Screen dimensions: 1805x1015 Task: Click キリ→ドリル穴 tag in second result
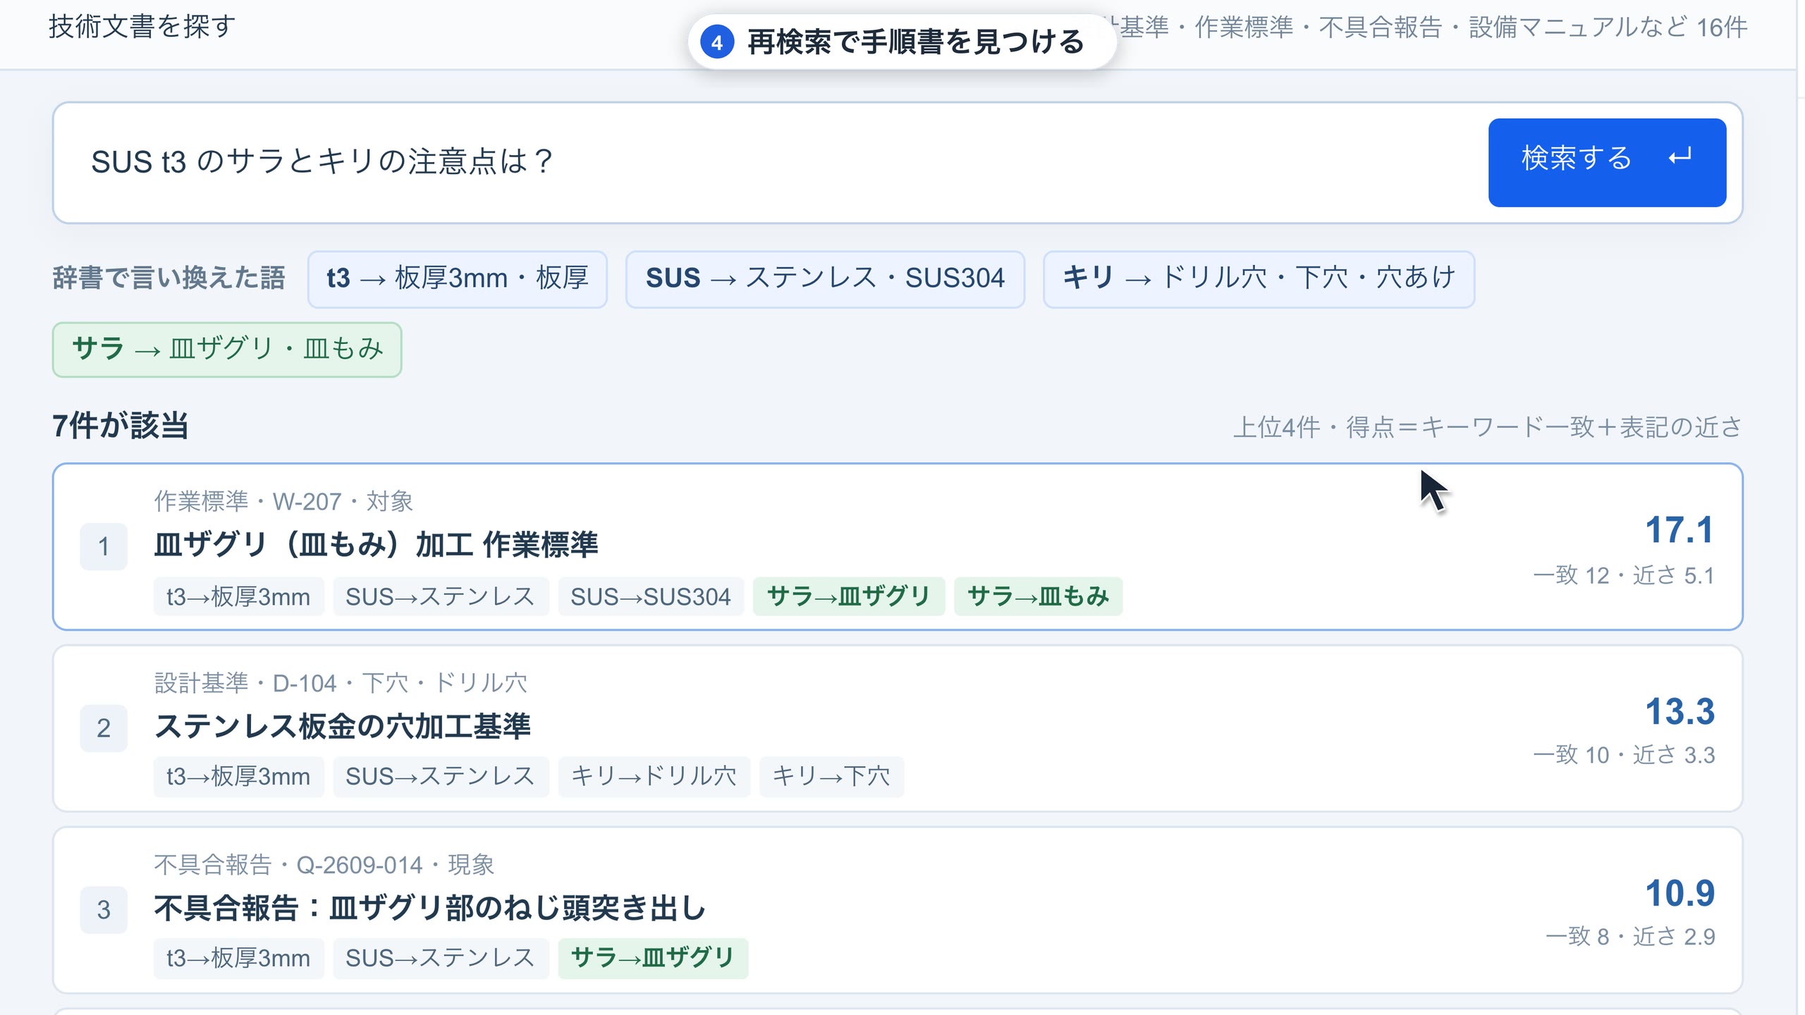click(654, 777)
